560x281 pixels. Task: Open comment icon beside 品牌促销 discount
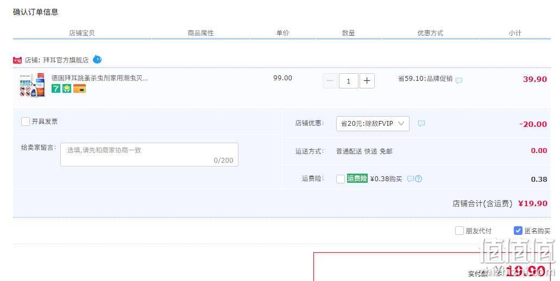click(459, 81)
